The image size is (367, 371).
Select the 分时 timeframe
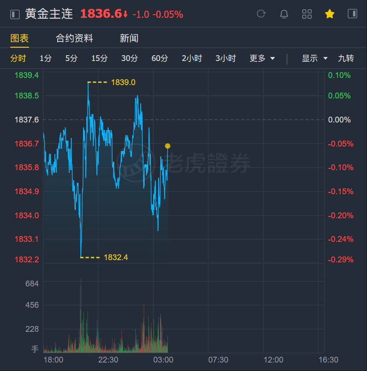click(x=18, y=58)
